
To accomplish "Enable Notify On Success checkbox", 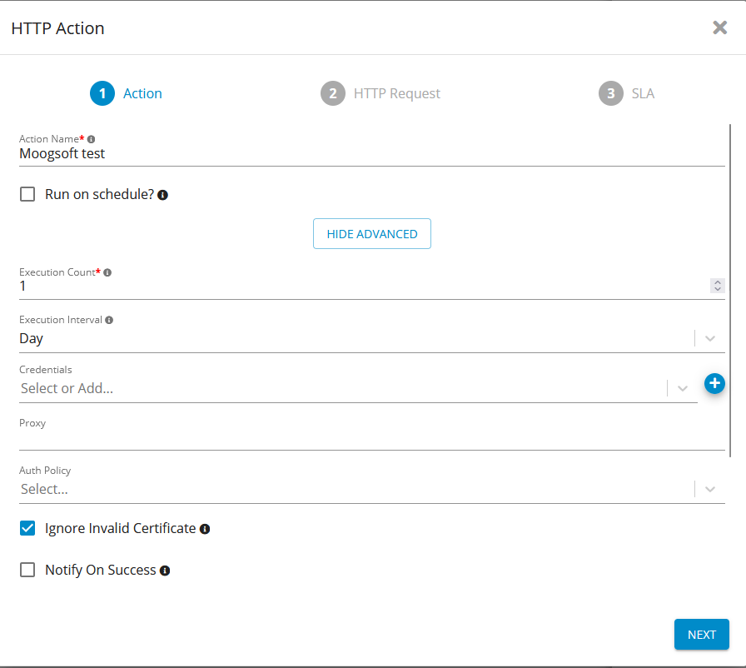I will pyautogui.click(x=27, y=570).
